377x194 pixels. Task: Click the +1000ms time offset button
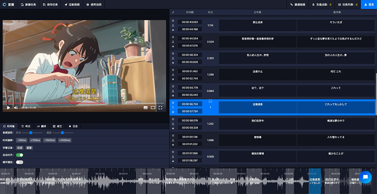coord(65,140)
